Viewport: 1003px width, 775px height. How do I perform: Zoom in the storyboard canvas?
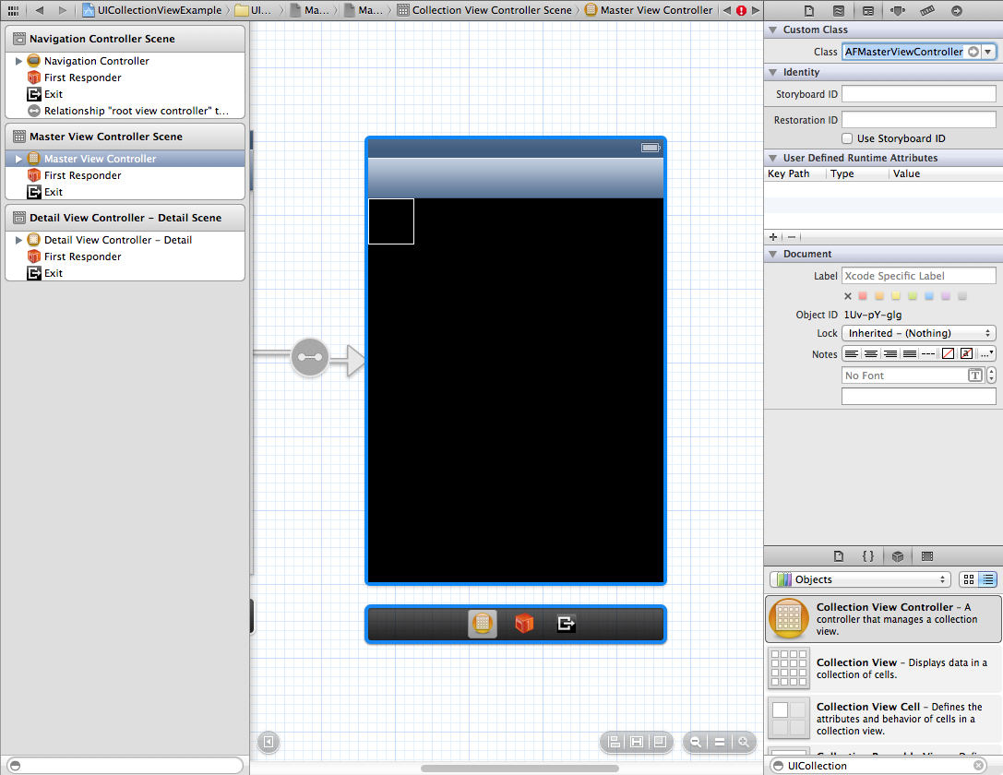click(743, 742)
